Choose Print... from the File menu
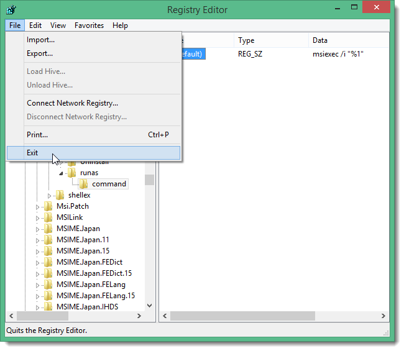This screenshot has height=351, width=404. [93, 135]
